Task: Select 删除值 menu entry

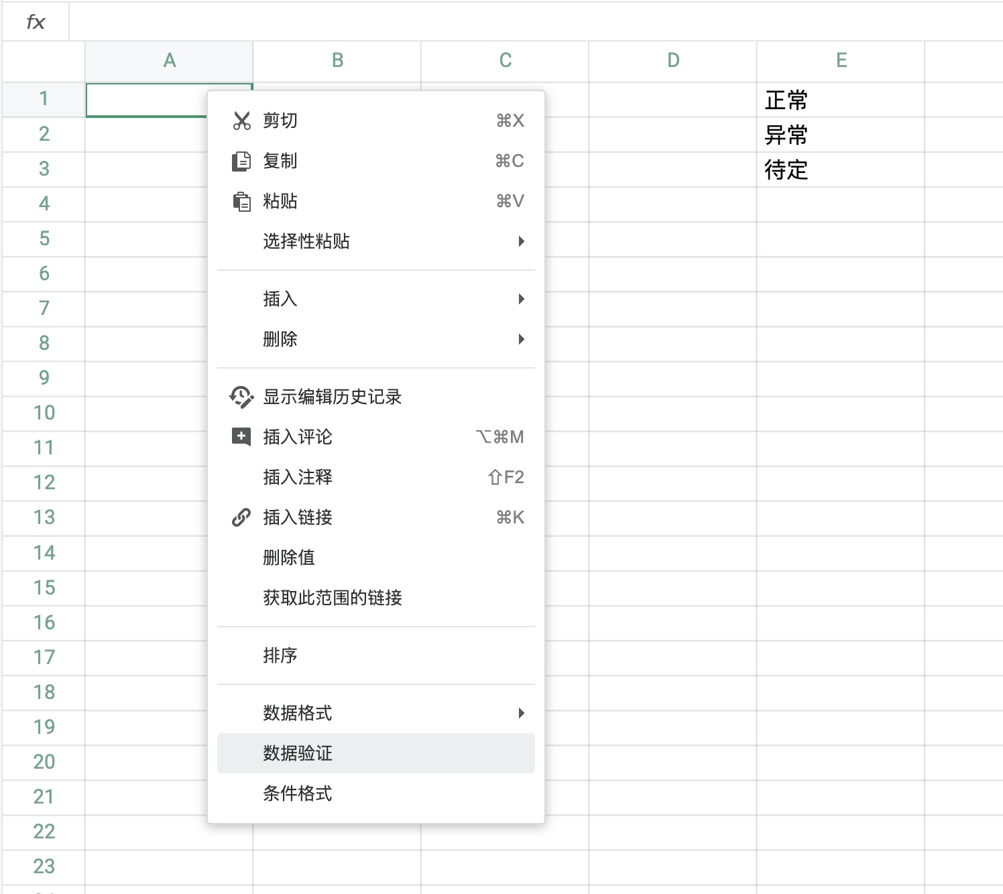Action: [376, 558]
